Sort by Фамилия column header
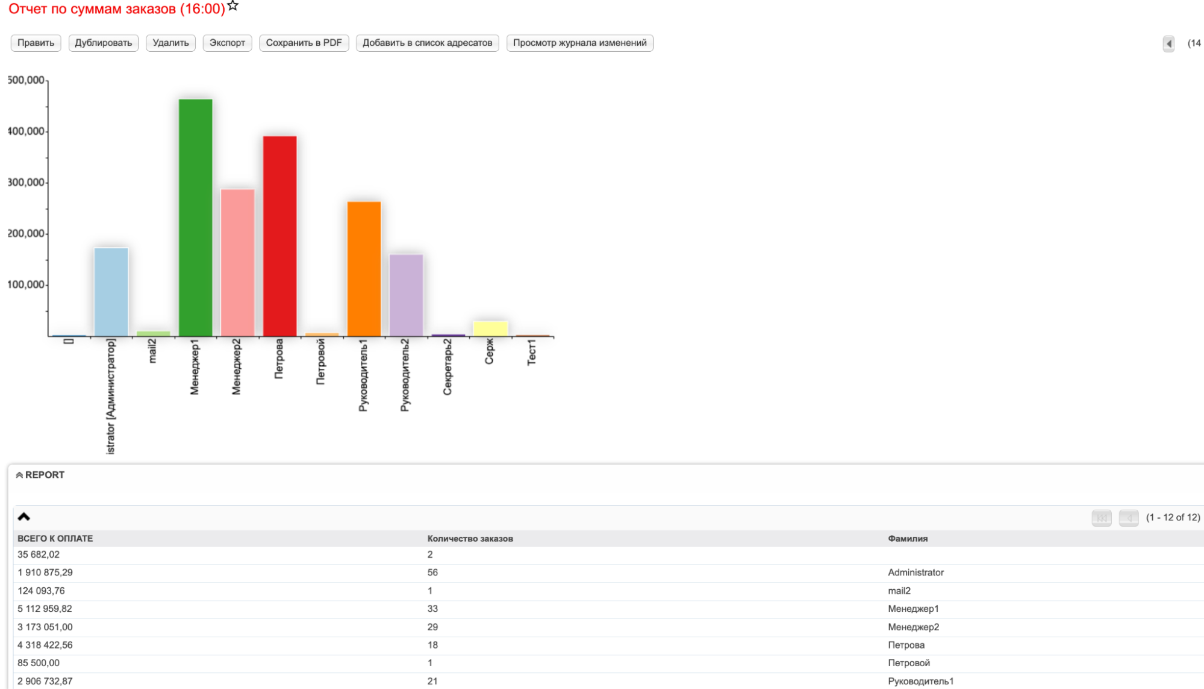The width and height of the screenshot is (1204, 689). pyautogui.click(x=907, y=539)
